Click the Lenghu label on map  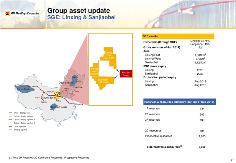(37, 97)
